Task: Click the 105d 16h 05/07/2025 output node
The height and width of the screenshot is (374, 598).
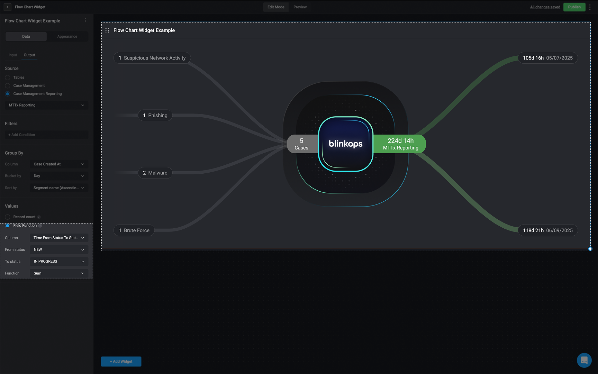Action: (547, 58)
